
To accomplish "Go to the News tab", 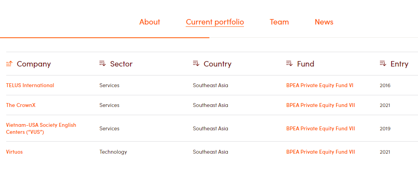I will (x=324, y=22).
